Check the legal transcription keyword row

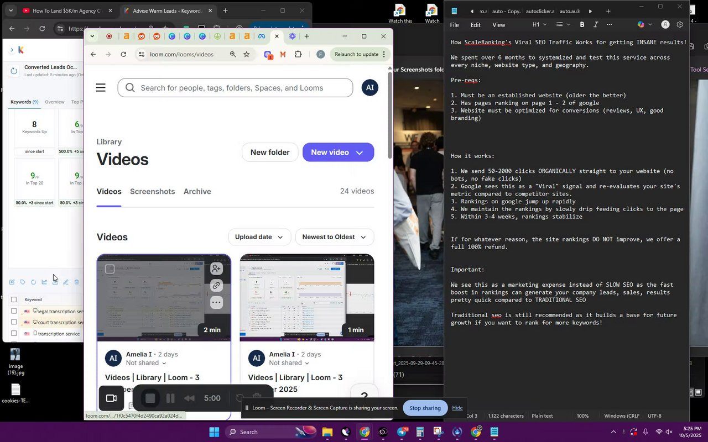pyautogui.click(x=14, y=312)
